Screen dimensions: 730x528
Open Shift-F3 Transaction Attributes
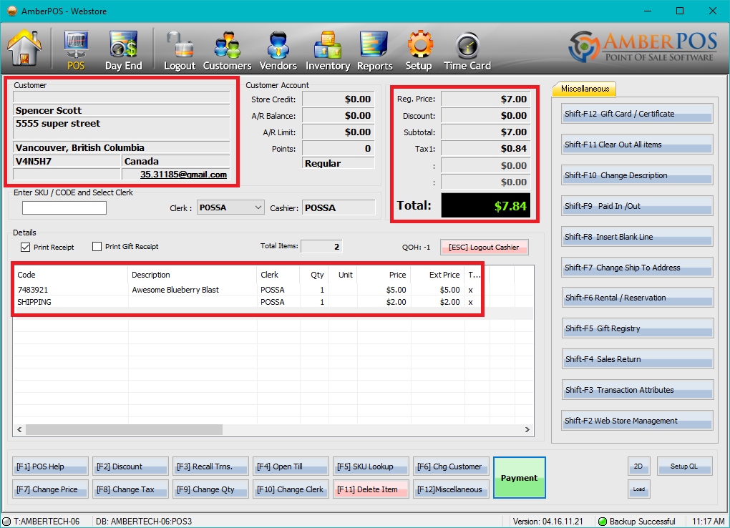pos(637,390)
